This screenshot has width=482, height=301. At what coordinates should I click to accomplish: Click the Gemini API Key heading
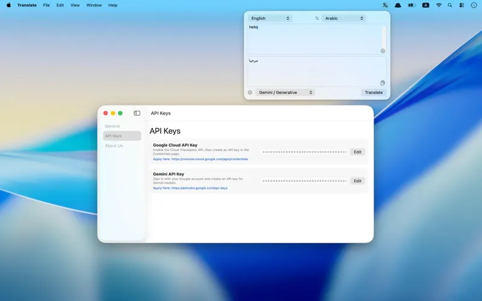[169, 174]
